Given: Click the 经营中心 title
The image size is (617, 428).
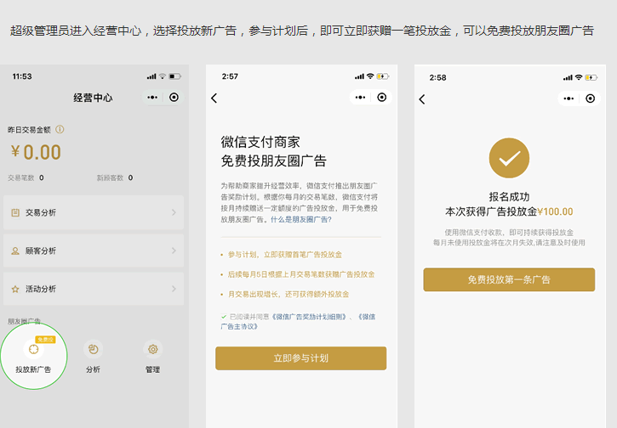Looking at the screenshot, I should click(94, 98).
